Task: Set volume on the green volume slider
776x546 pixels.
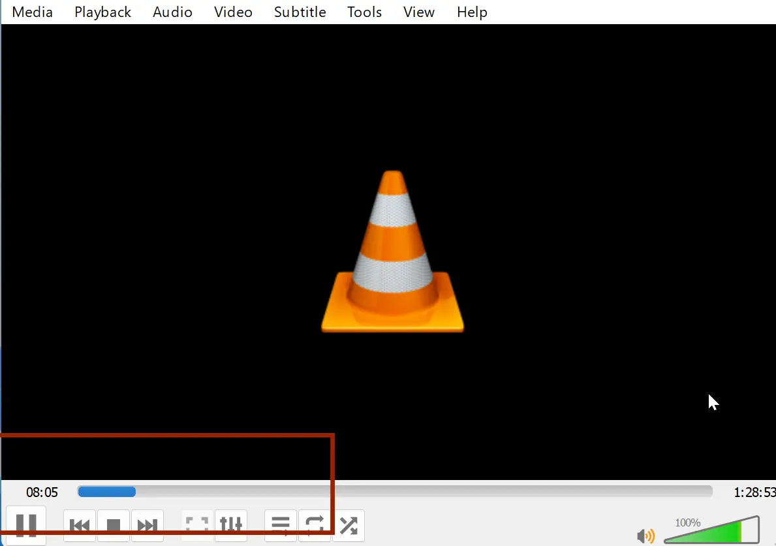Action: point(711,530)
